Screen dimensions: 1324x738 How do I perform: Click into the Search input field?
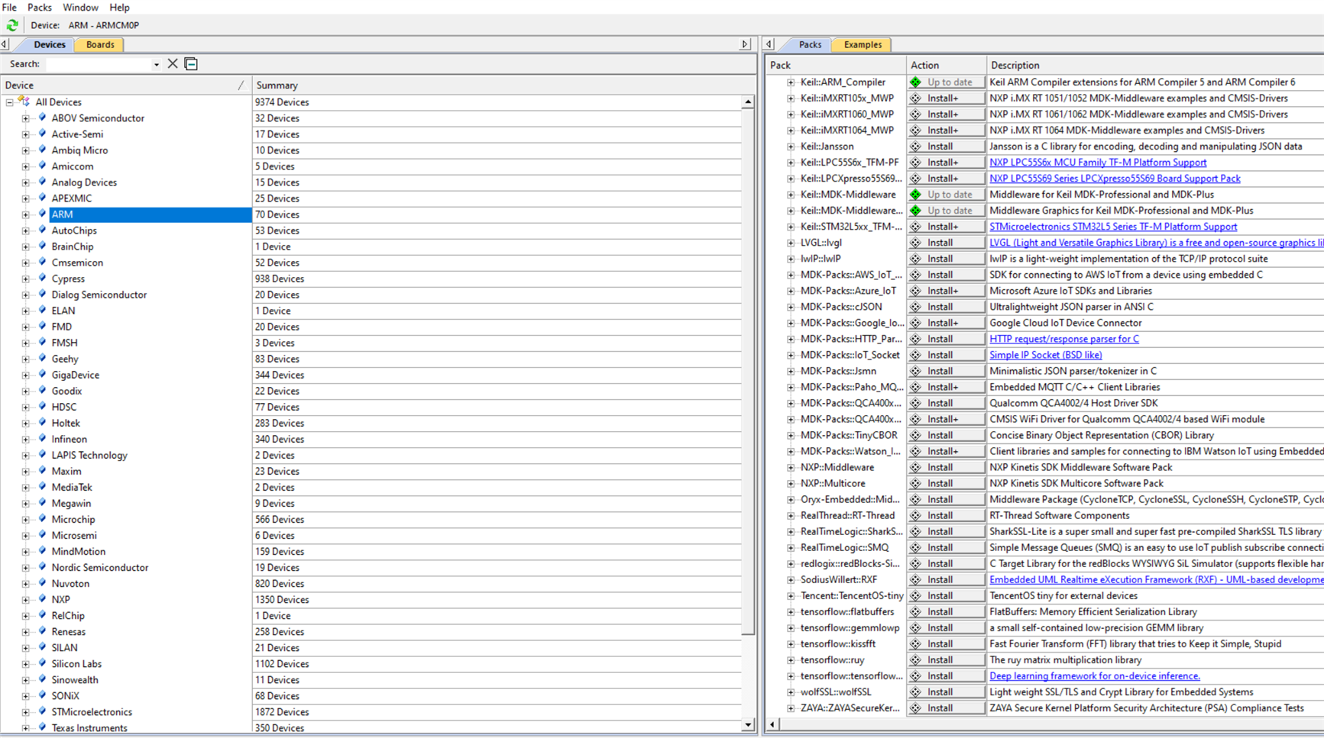click(x=98, y=65)
